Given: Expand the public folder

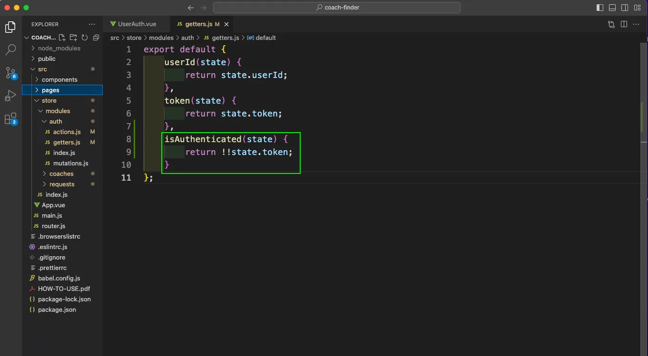Looking at the screenshot, I should [62, 58].
